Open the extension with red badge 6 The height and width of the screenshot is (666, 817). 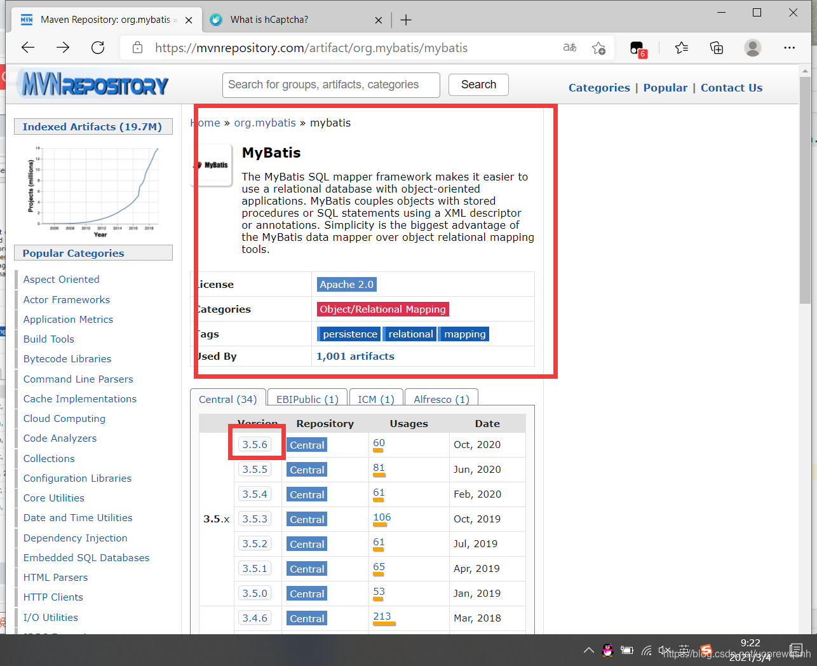[x=638, y=48]
